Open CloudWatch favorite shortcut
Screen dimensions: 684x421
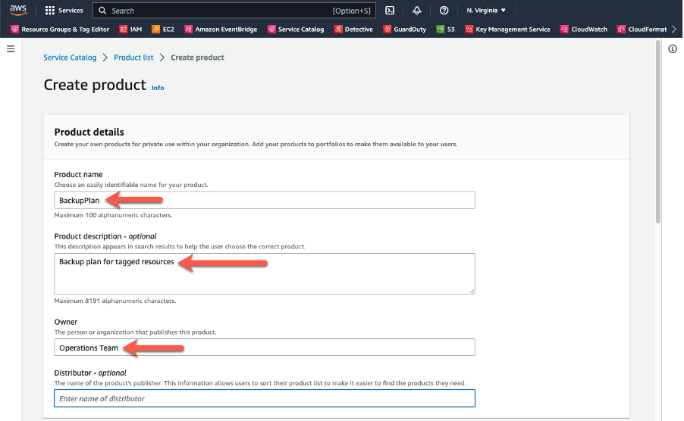pyautogui.click(x=584, y=30)
